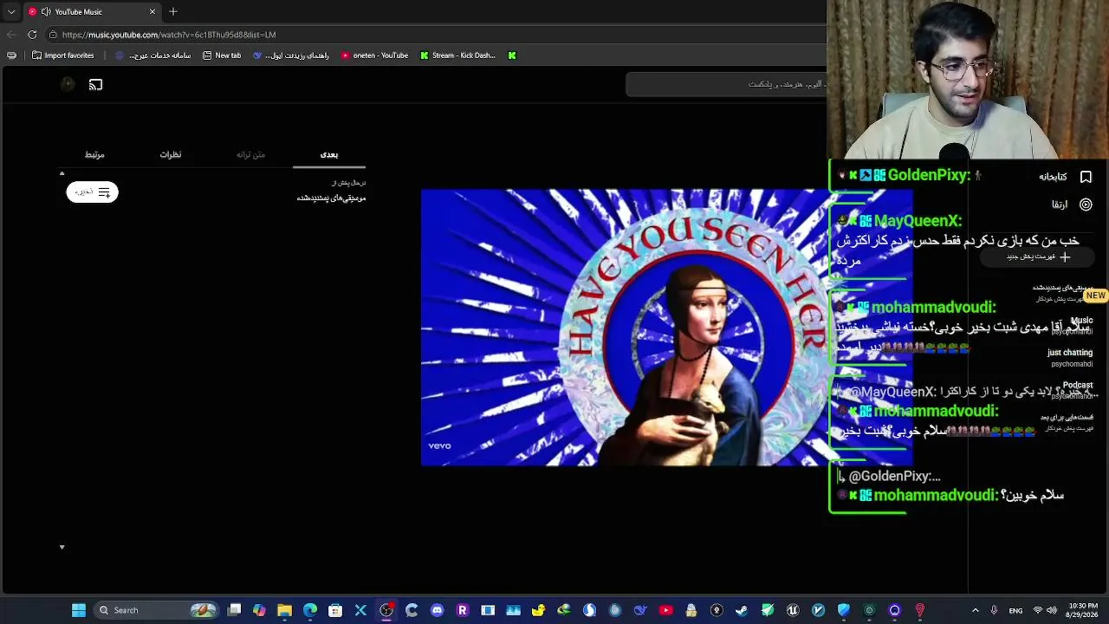Viewport: 1109px width, 624px height.
Task: Switch to the 'بعدی' (Up next) tab
Action: pos(329,154)
